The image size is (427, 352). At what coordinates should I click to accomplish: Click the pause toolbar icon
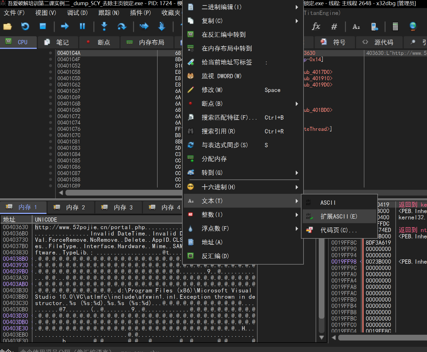click(82, 26)
